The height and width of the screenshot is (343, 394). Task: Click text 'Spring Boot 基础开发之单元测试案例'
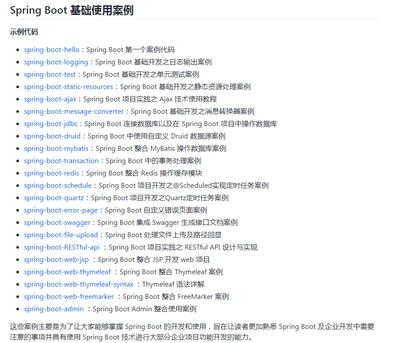(141, 75)
